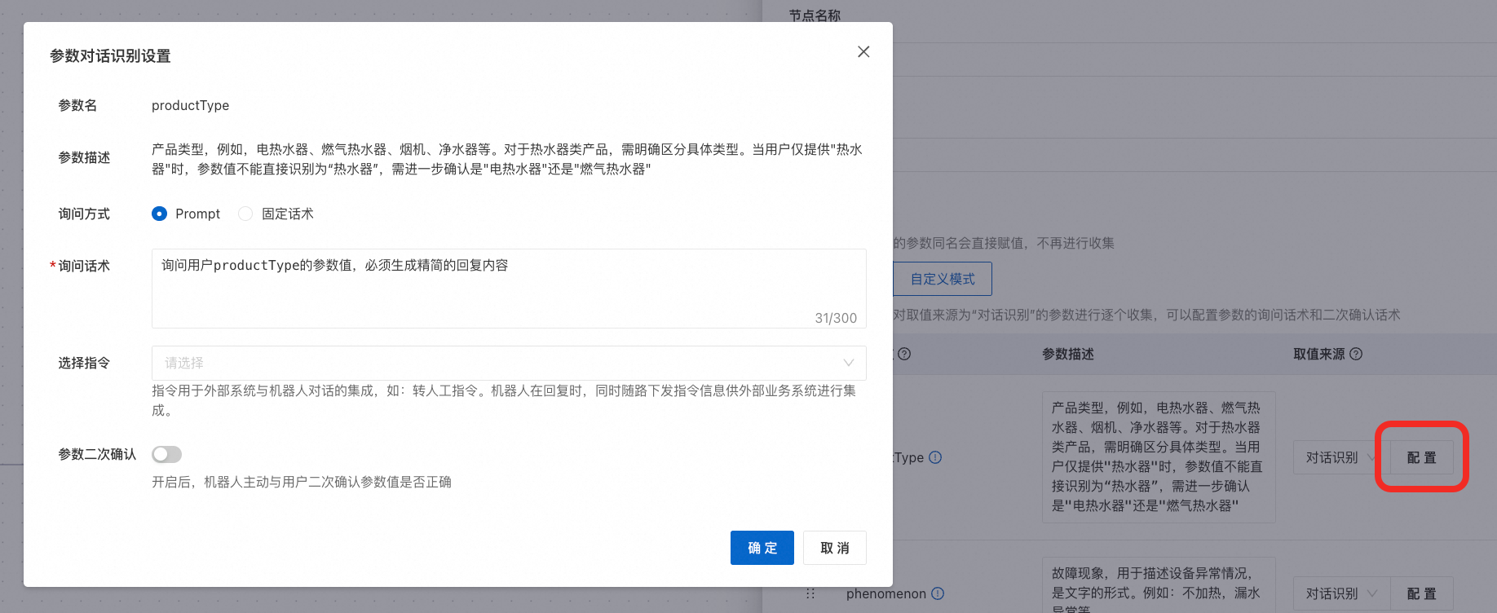
Task: Click the help icon beside 取值来源
Action: click(x=1356, y=354)
